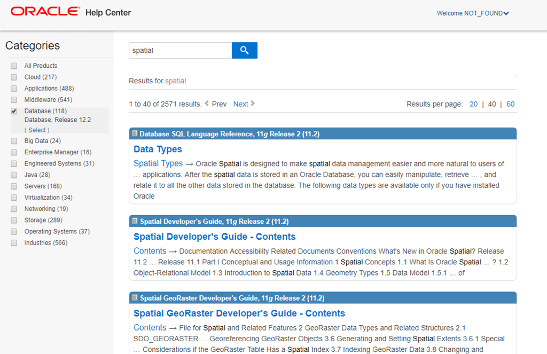Viewport: 547px width, 354px height.
Task: Tick the Middleware (541) checkbox
Action: pos(14,100)
